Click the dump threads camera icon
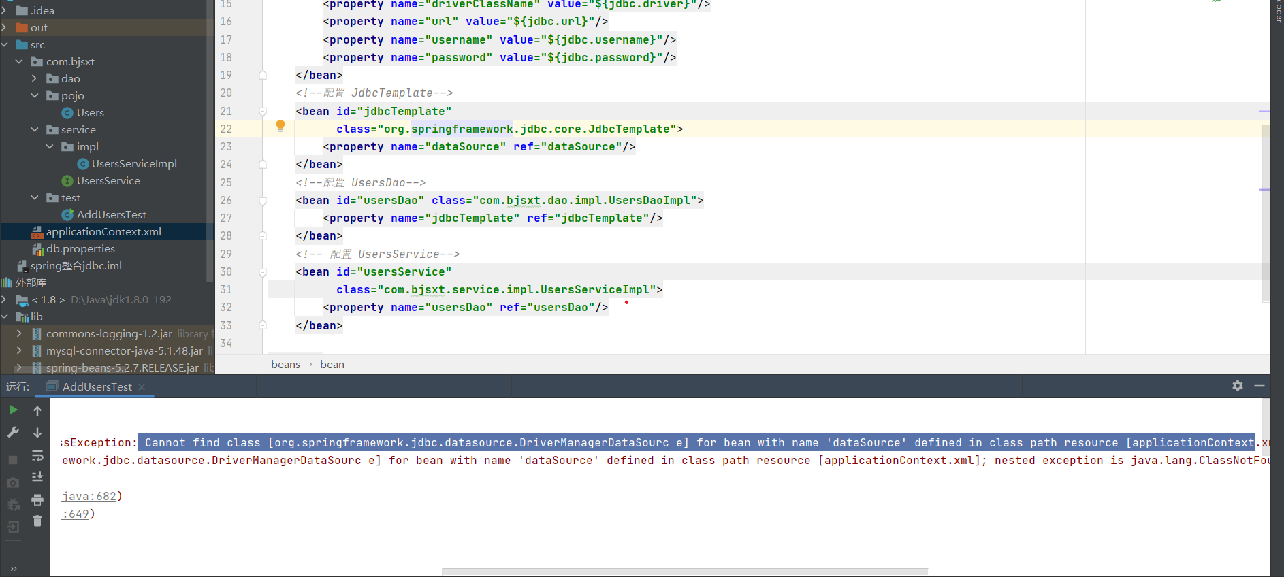1284x577 pixels. click(x=13, y=482)
